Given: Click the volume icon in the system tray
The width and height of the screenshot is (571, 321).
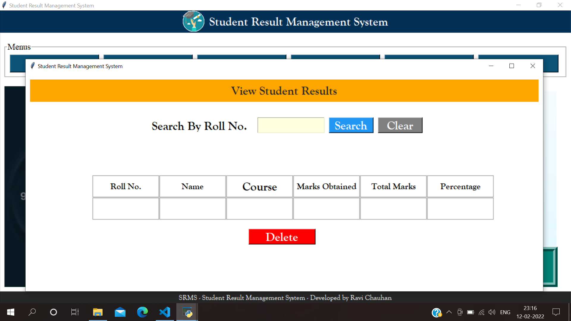Looking at the screenshot, I should (x=492, y=312).
